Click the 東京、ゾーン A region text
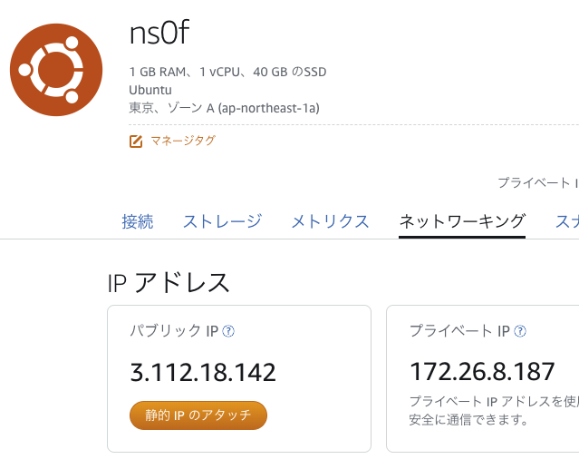This screenshot has width=579, height=459. point(224,108)
